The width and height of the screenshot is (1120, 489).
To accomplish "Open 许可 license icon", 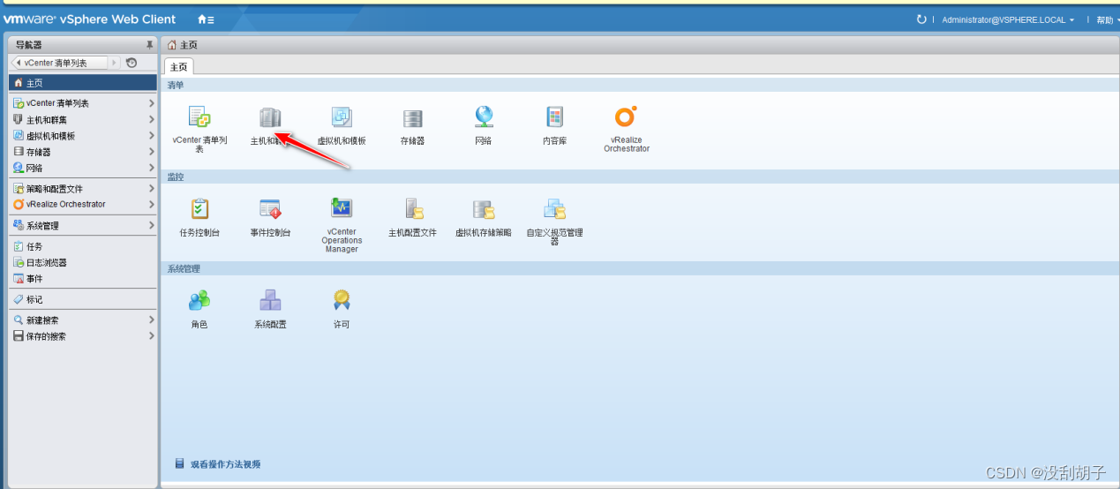I will (342, 301).
